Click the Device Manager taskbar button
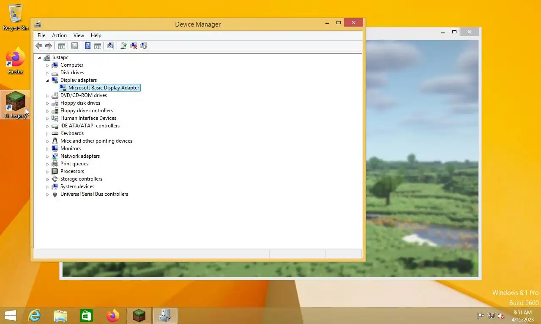 click(165, 316)
